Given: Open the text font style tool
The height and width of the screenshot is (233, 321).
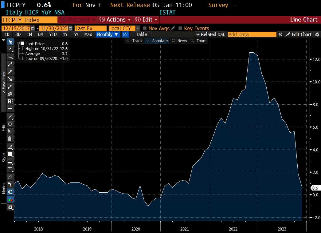Looking at the screenshot, I should tap(10, 147).
